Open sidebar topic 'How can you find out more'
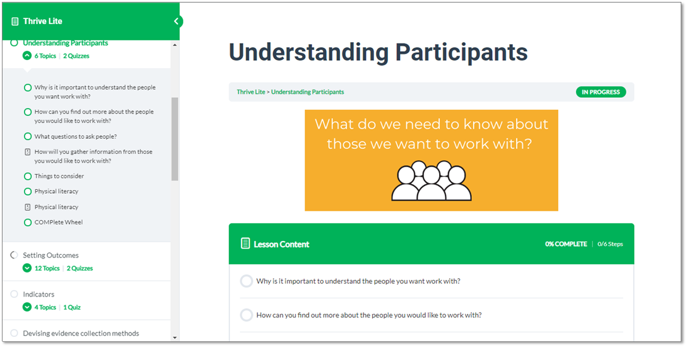The width and height of the screenshot is (687, 347). tap(94, 117)
